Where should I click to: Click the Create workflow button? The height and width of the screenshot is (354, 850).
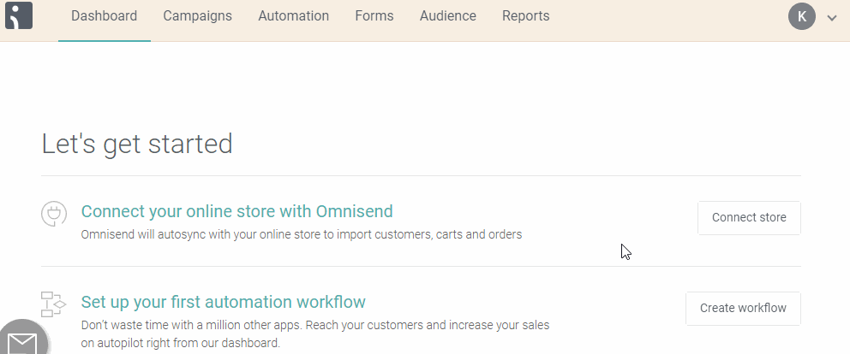point(743,309)
